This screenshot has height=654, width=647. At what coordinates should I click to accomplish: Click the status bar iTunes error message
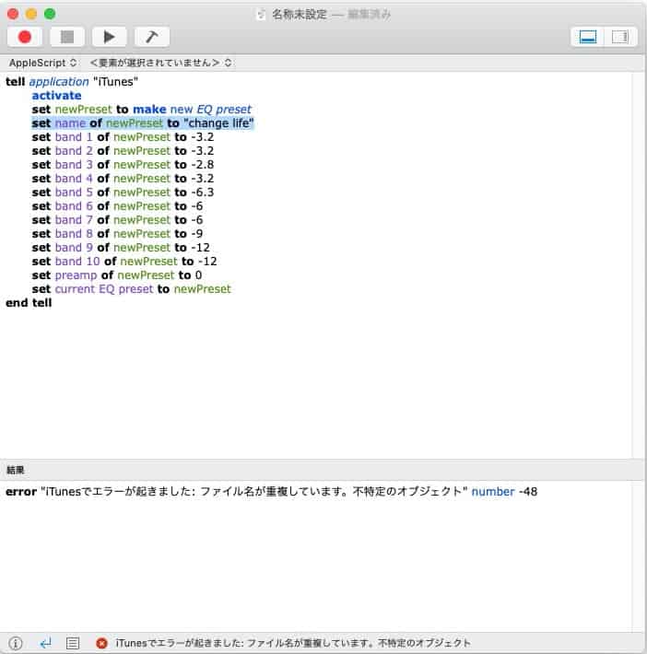tap(293, 643)
